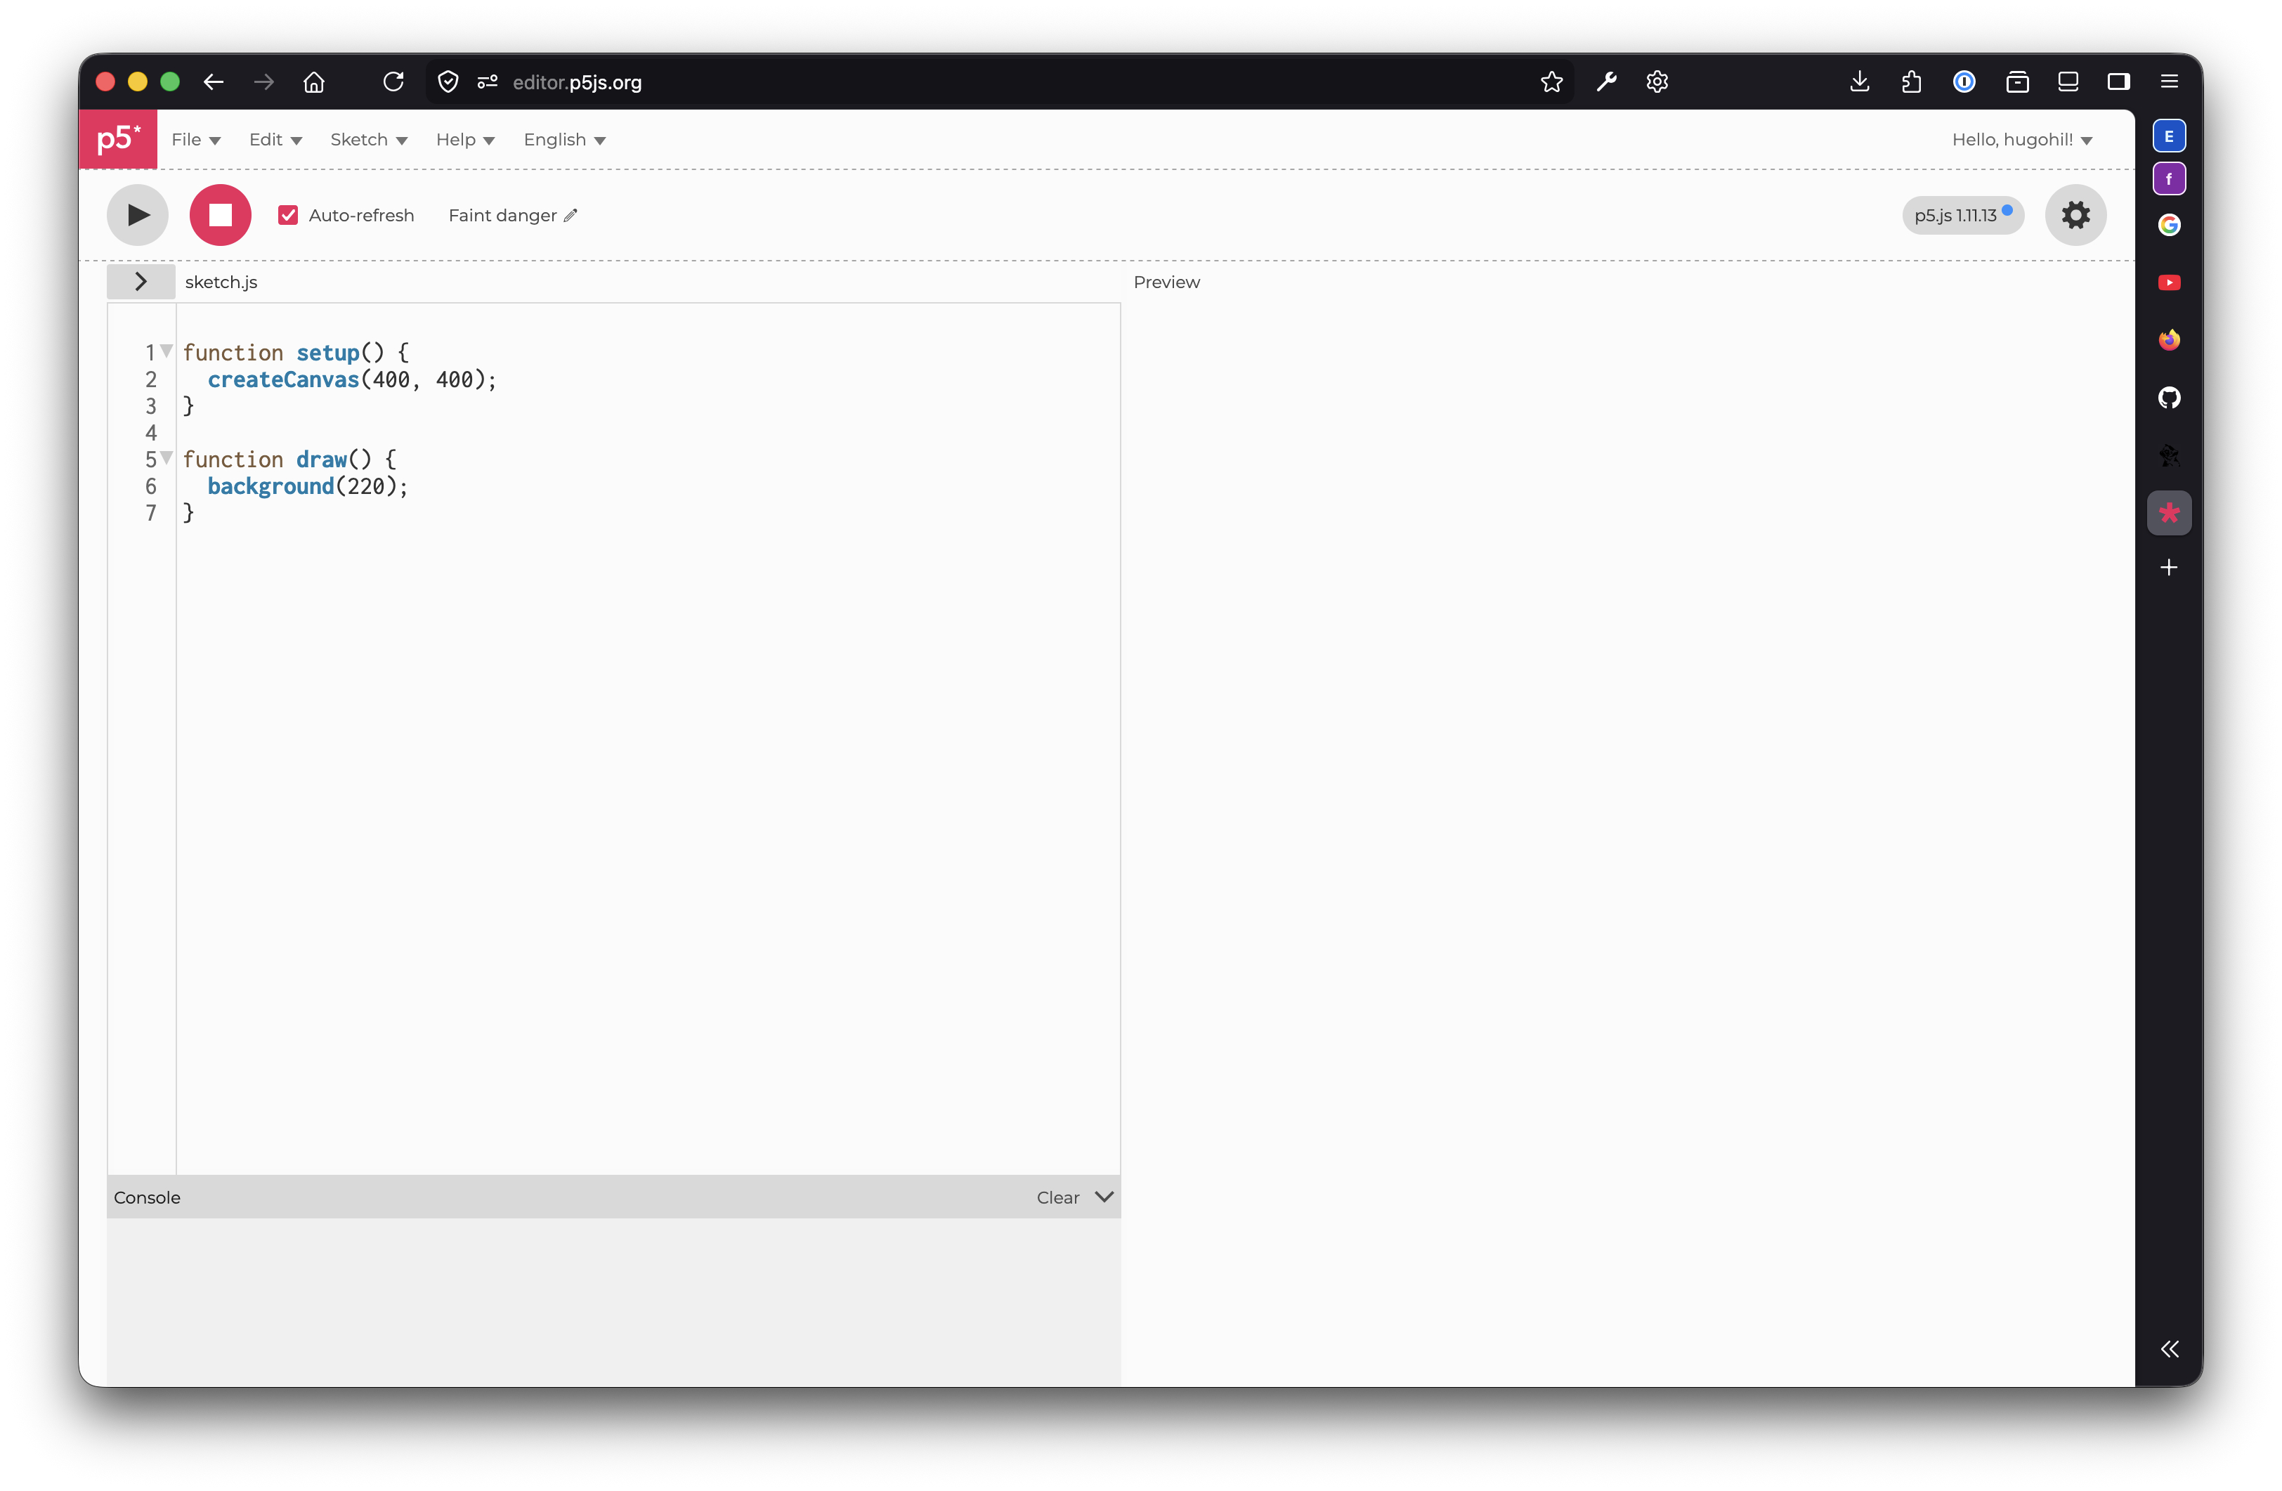Open the container tabs icon
Image resolution: width=2282 pixels, height=1491 pixels.
pyautogui.click(x=2016, y=82)
